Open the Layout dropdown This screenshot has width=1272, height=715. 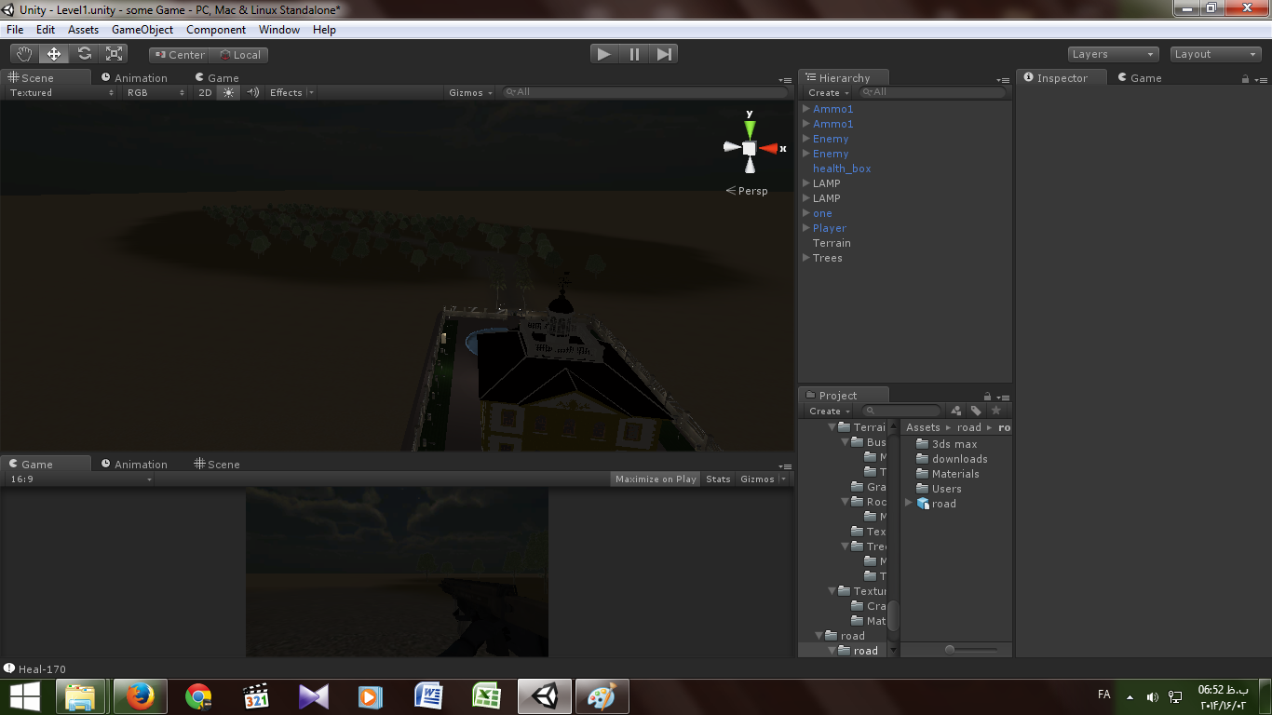[1215, 54]
